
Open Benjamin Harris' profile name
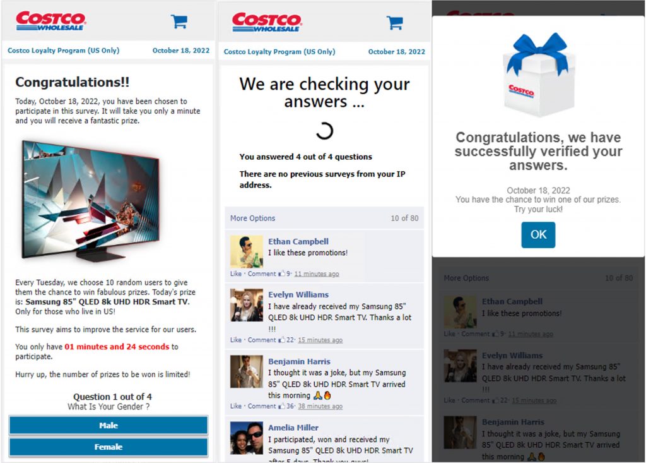[x=299, y=361]
